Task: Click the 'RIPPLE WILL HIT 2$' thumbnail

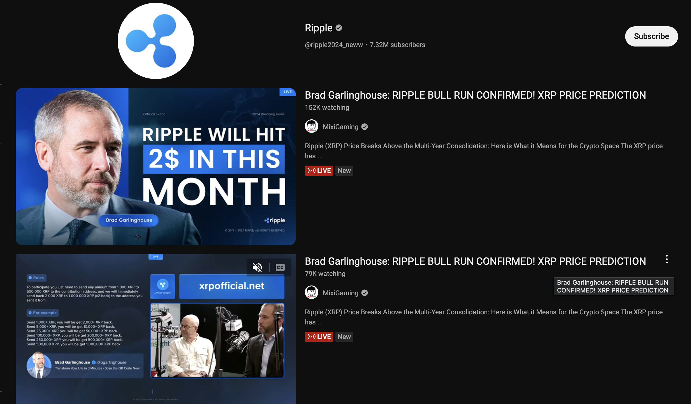Action: (156, 166)
